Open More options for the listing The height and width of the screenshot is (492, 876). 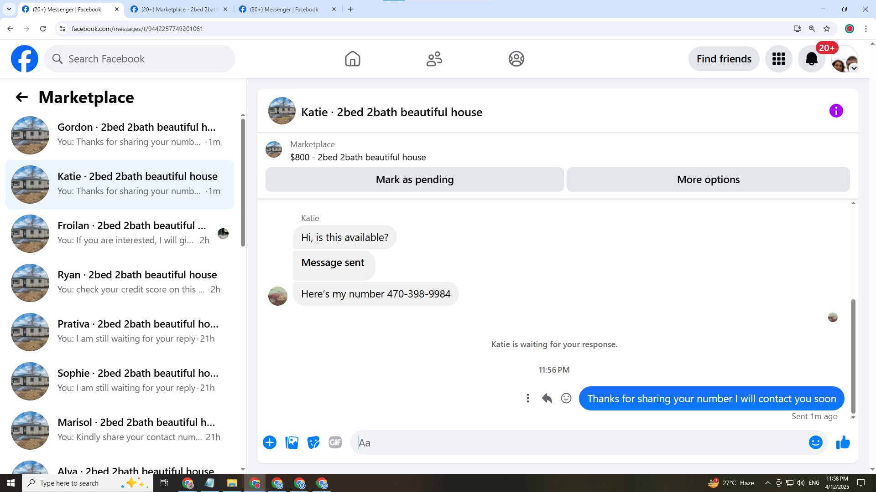point(708,179)
